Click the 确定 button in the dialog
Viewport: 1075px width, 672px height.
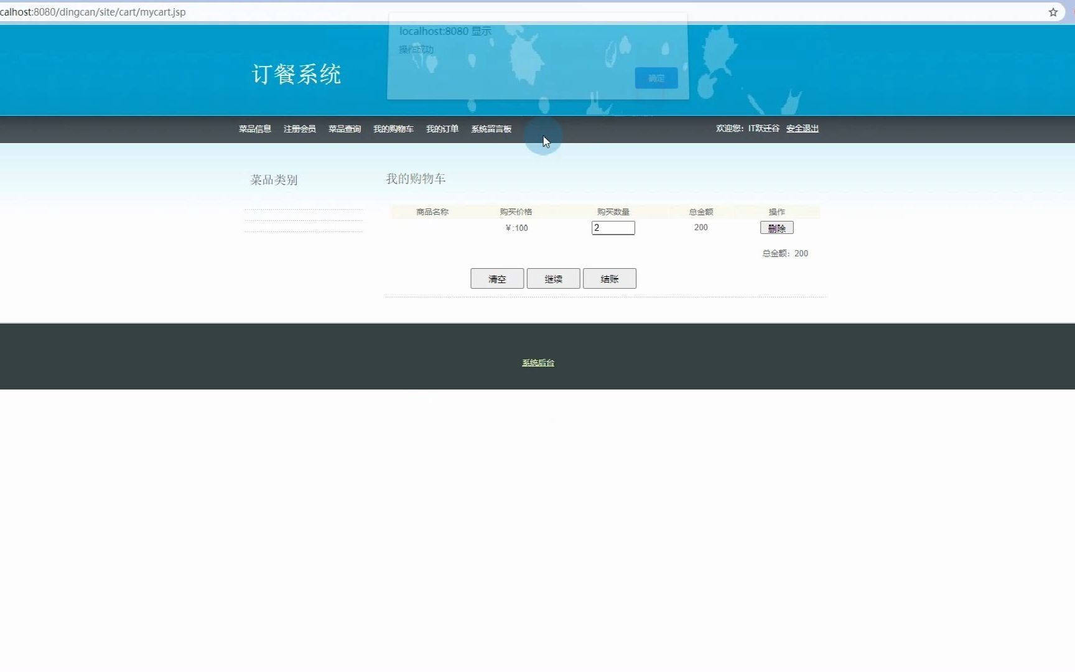[x=656, y=78]
